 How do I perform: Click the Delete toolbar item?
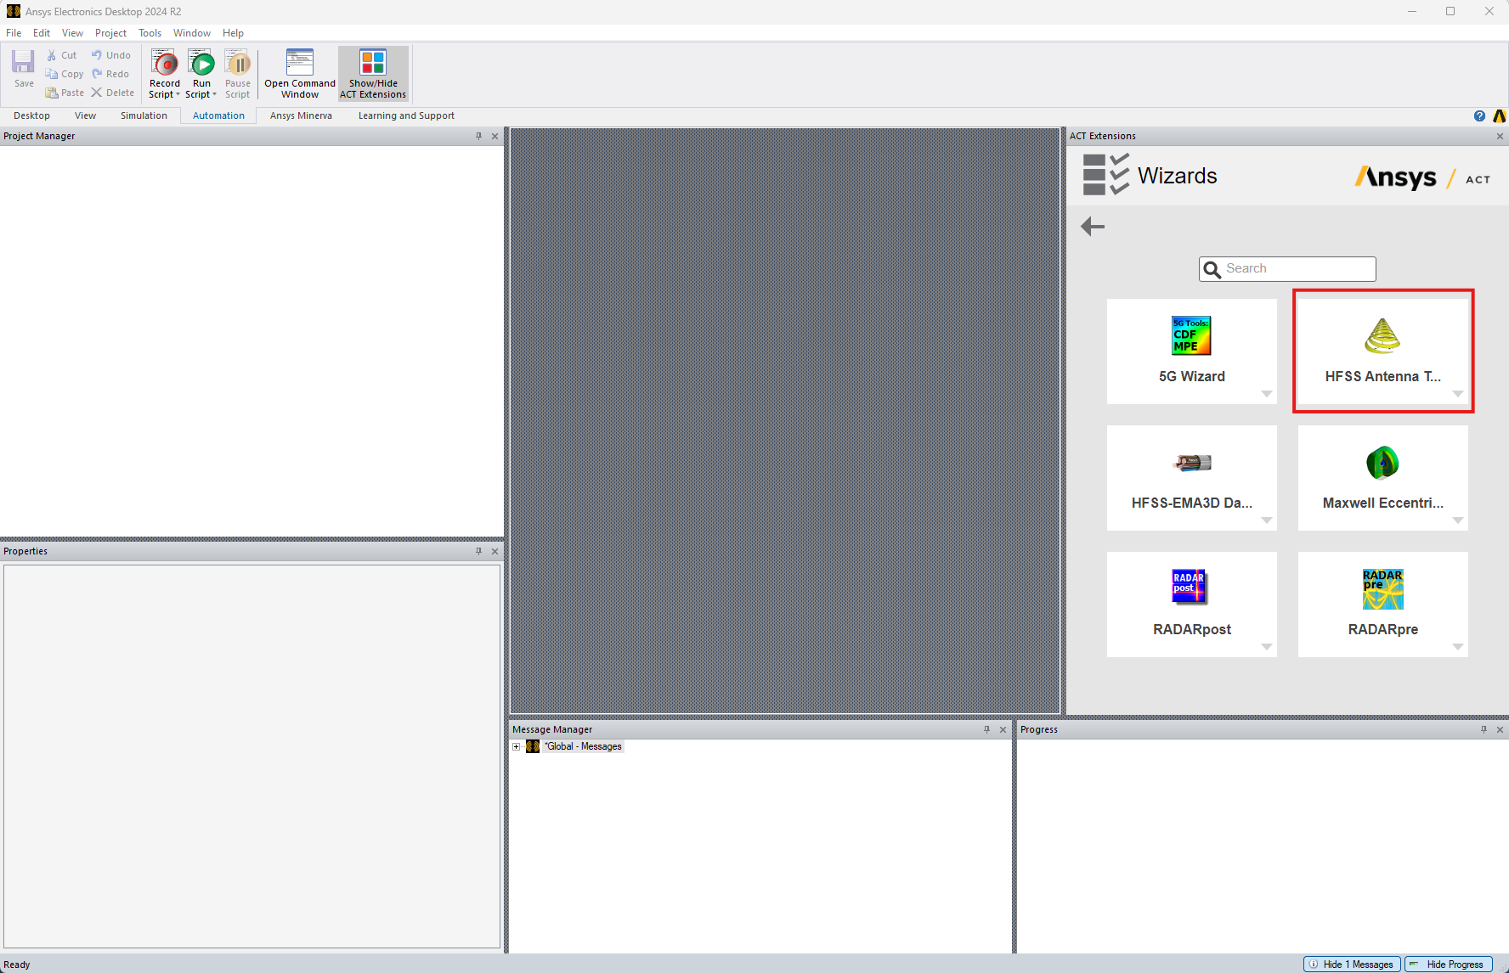[112, 93]
